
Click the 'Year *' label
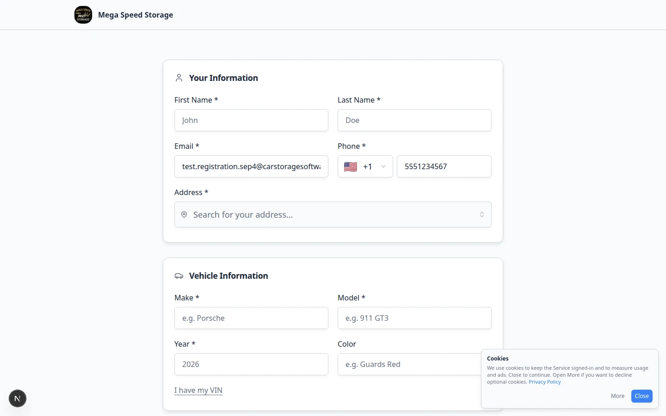185,344
